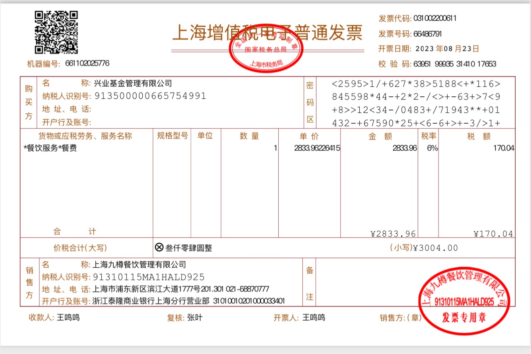Image resolution: width=531 pixels, height=354 pixels.
Task: Select check code 63951 99935 31410 17653
Action: coord(455,64)
